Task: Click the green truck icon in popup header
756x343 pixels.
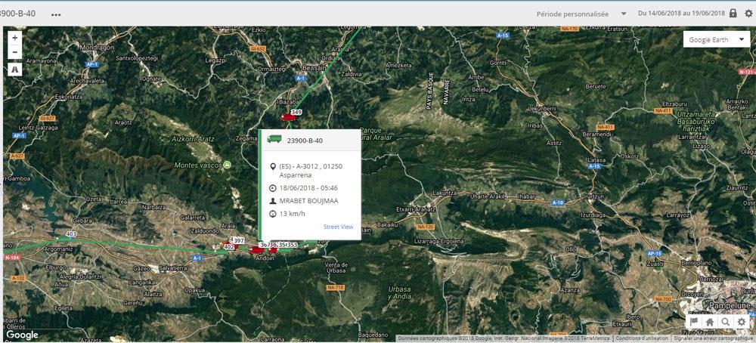Action: 274,139
